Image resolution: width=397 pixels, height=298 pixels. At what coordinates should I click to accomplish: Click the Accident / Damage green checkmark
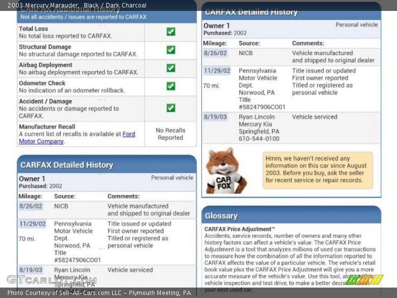coord(171,108)
